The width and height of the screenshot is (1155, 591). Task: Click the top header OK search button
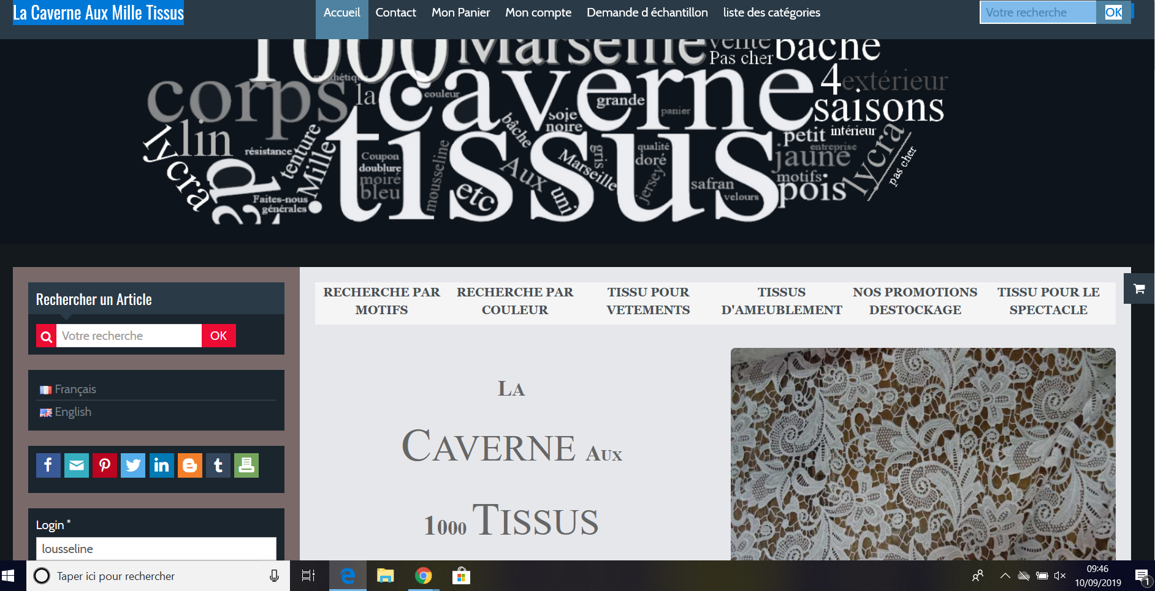(x=1113, y=12)
